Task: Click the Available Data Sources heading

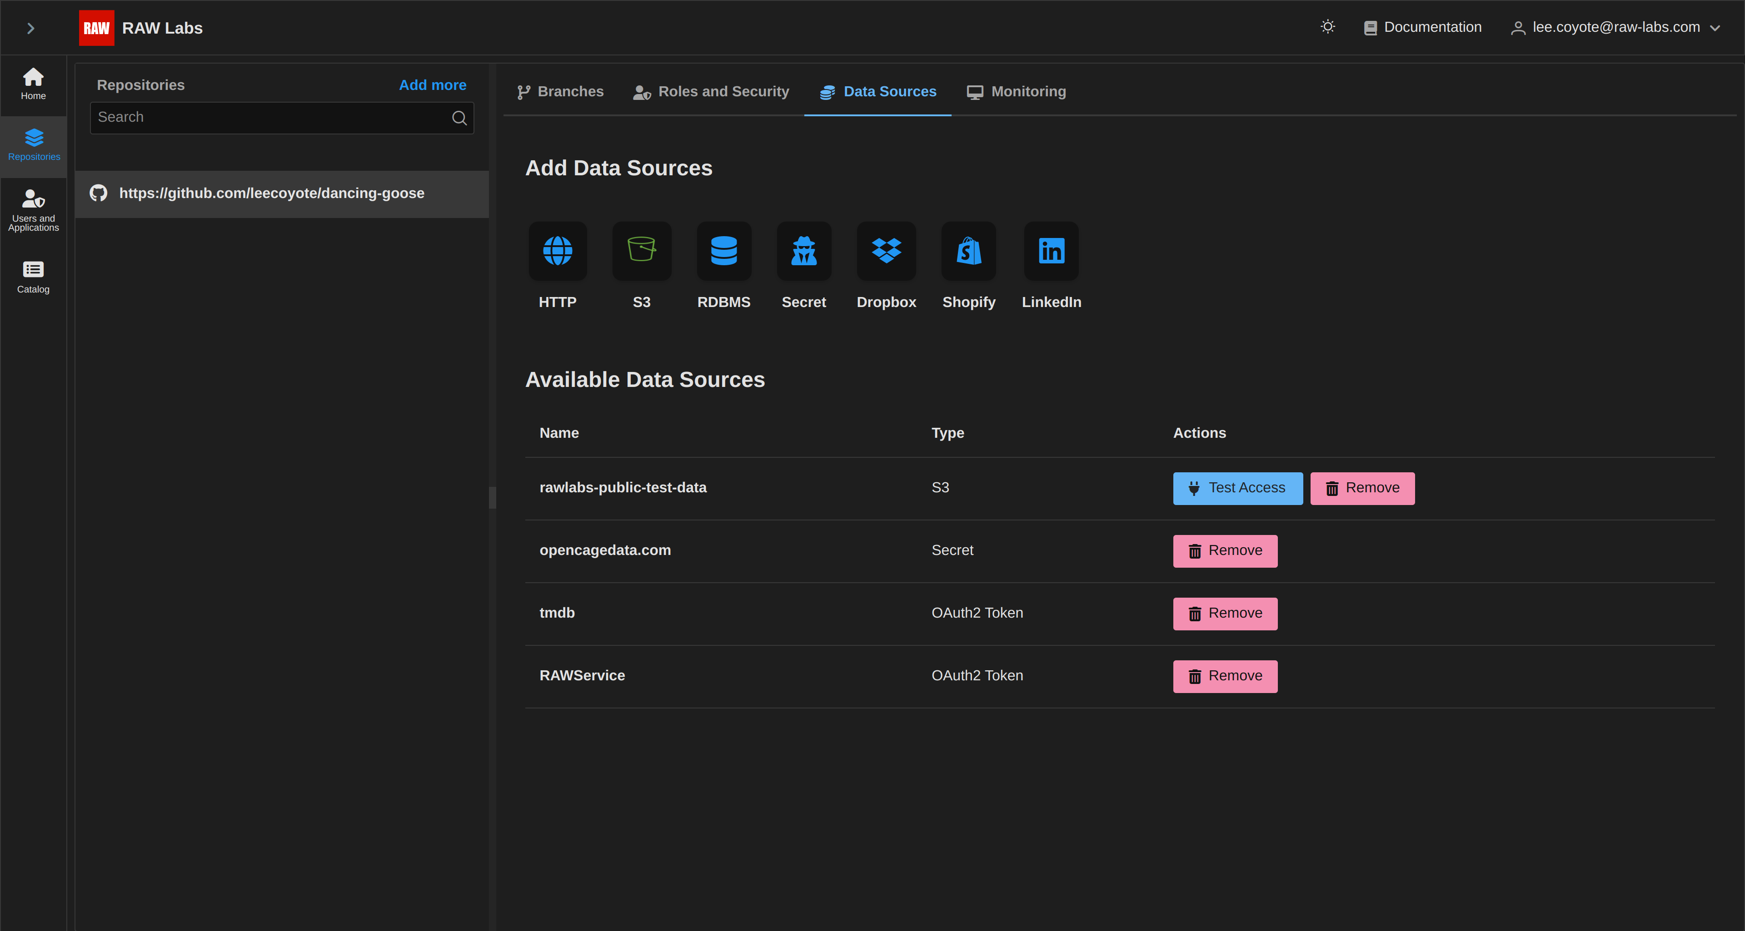Action: click(645, 380)
